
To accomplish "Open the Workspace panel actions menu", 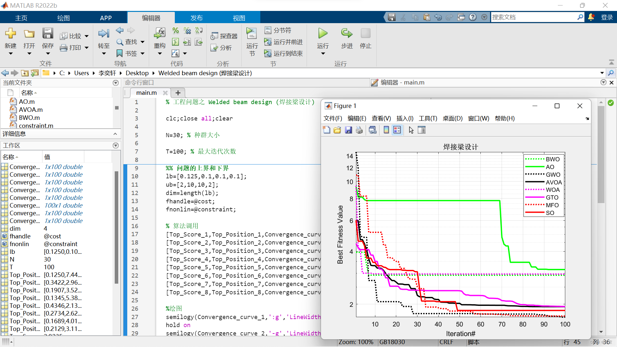I will point(116,146).
